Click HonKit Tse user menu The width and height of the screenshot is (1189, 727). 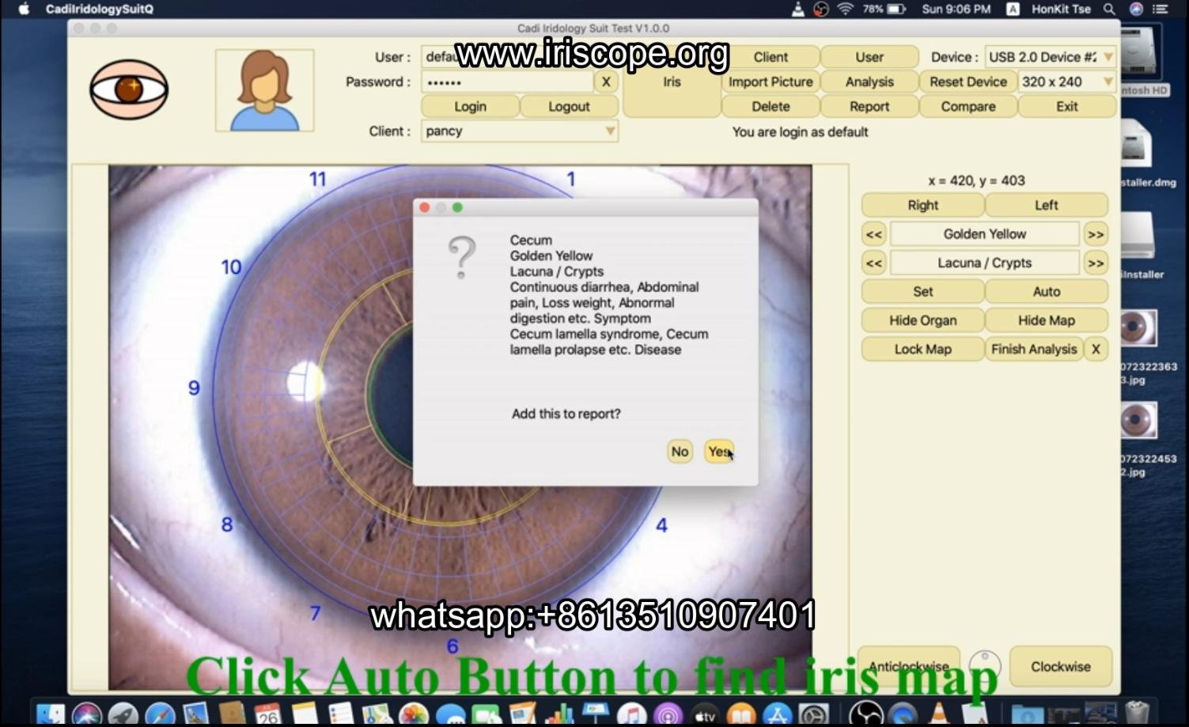click(x=1061, y=9)
